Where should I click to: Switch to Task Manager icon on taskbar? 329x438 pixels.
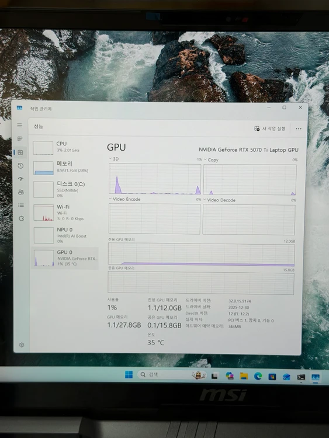[316, 377]
